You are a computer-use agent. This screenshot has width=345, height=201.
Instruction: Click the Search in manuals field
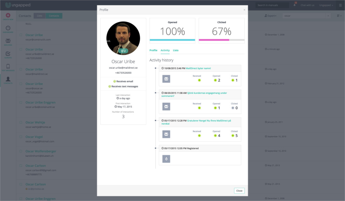pyautogui.click(x=272, y=5)
